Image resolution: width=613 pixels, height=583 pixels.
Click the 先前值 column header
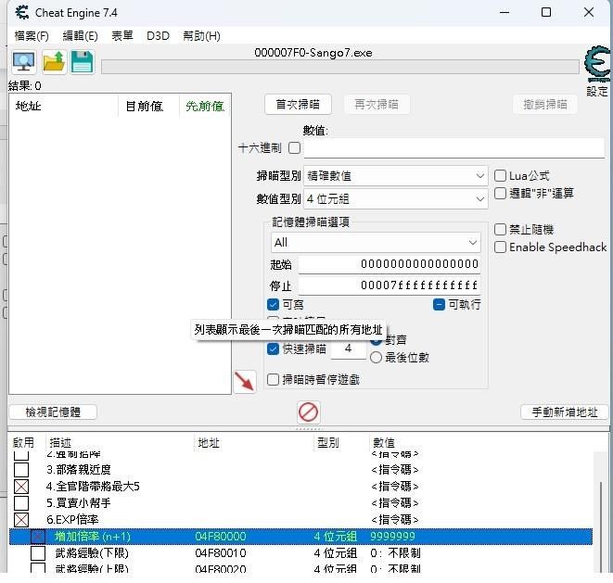205,106
